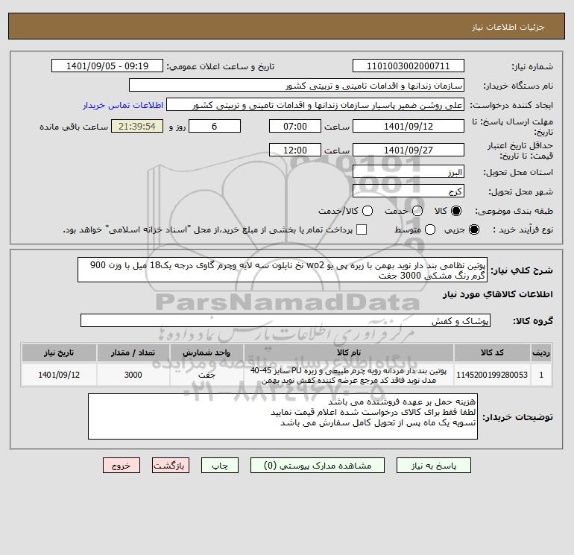Select the متوسط purchase type radio
574x555 pixels.
430,229
